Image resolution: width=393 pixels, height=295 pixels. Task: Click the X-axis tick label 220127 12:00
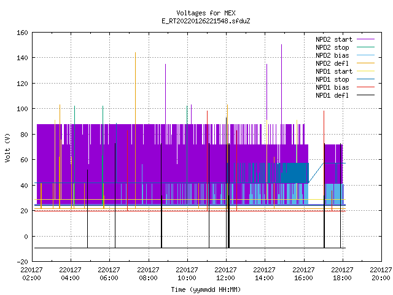(x=225, y=274)
